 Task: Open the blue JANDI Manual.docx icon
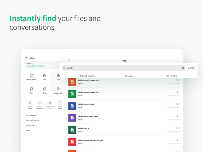(72, 106)
